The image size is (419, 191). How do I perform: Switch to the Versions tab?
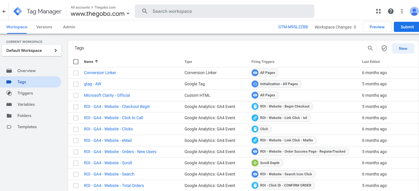pos(44,27)
